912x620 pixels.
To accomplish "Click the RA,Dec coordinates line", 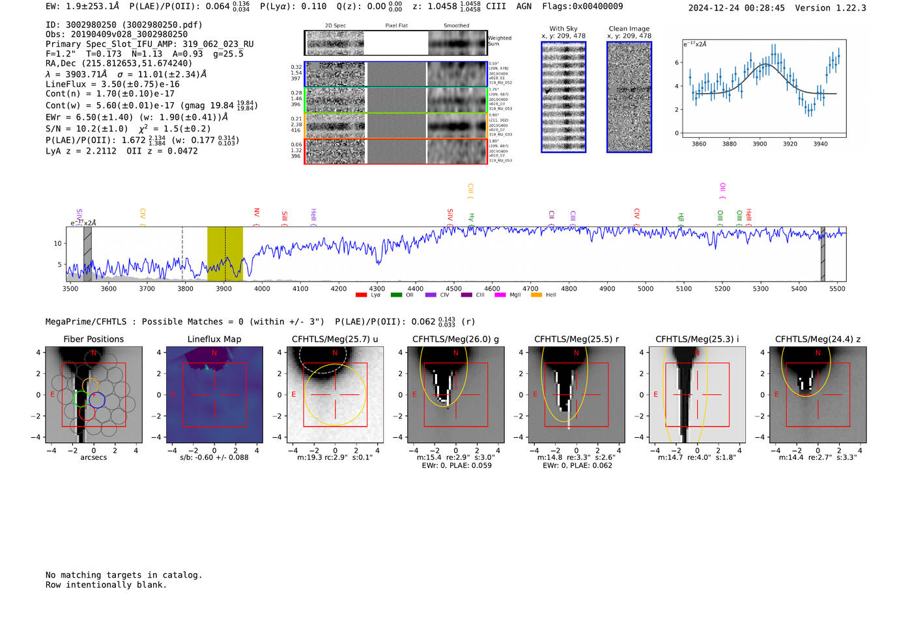I will tap(119, 64).
